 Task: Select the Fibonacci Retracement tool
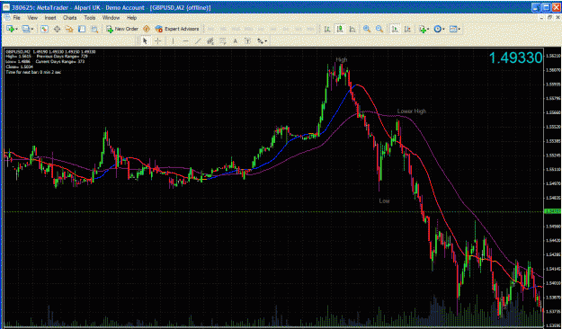pos(223,41)
